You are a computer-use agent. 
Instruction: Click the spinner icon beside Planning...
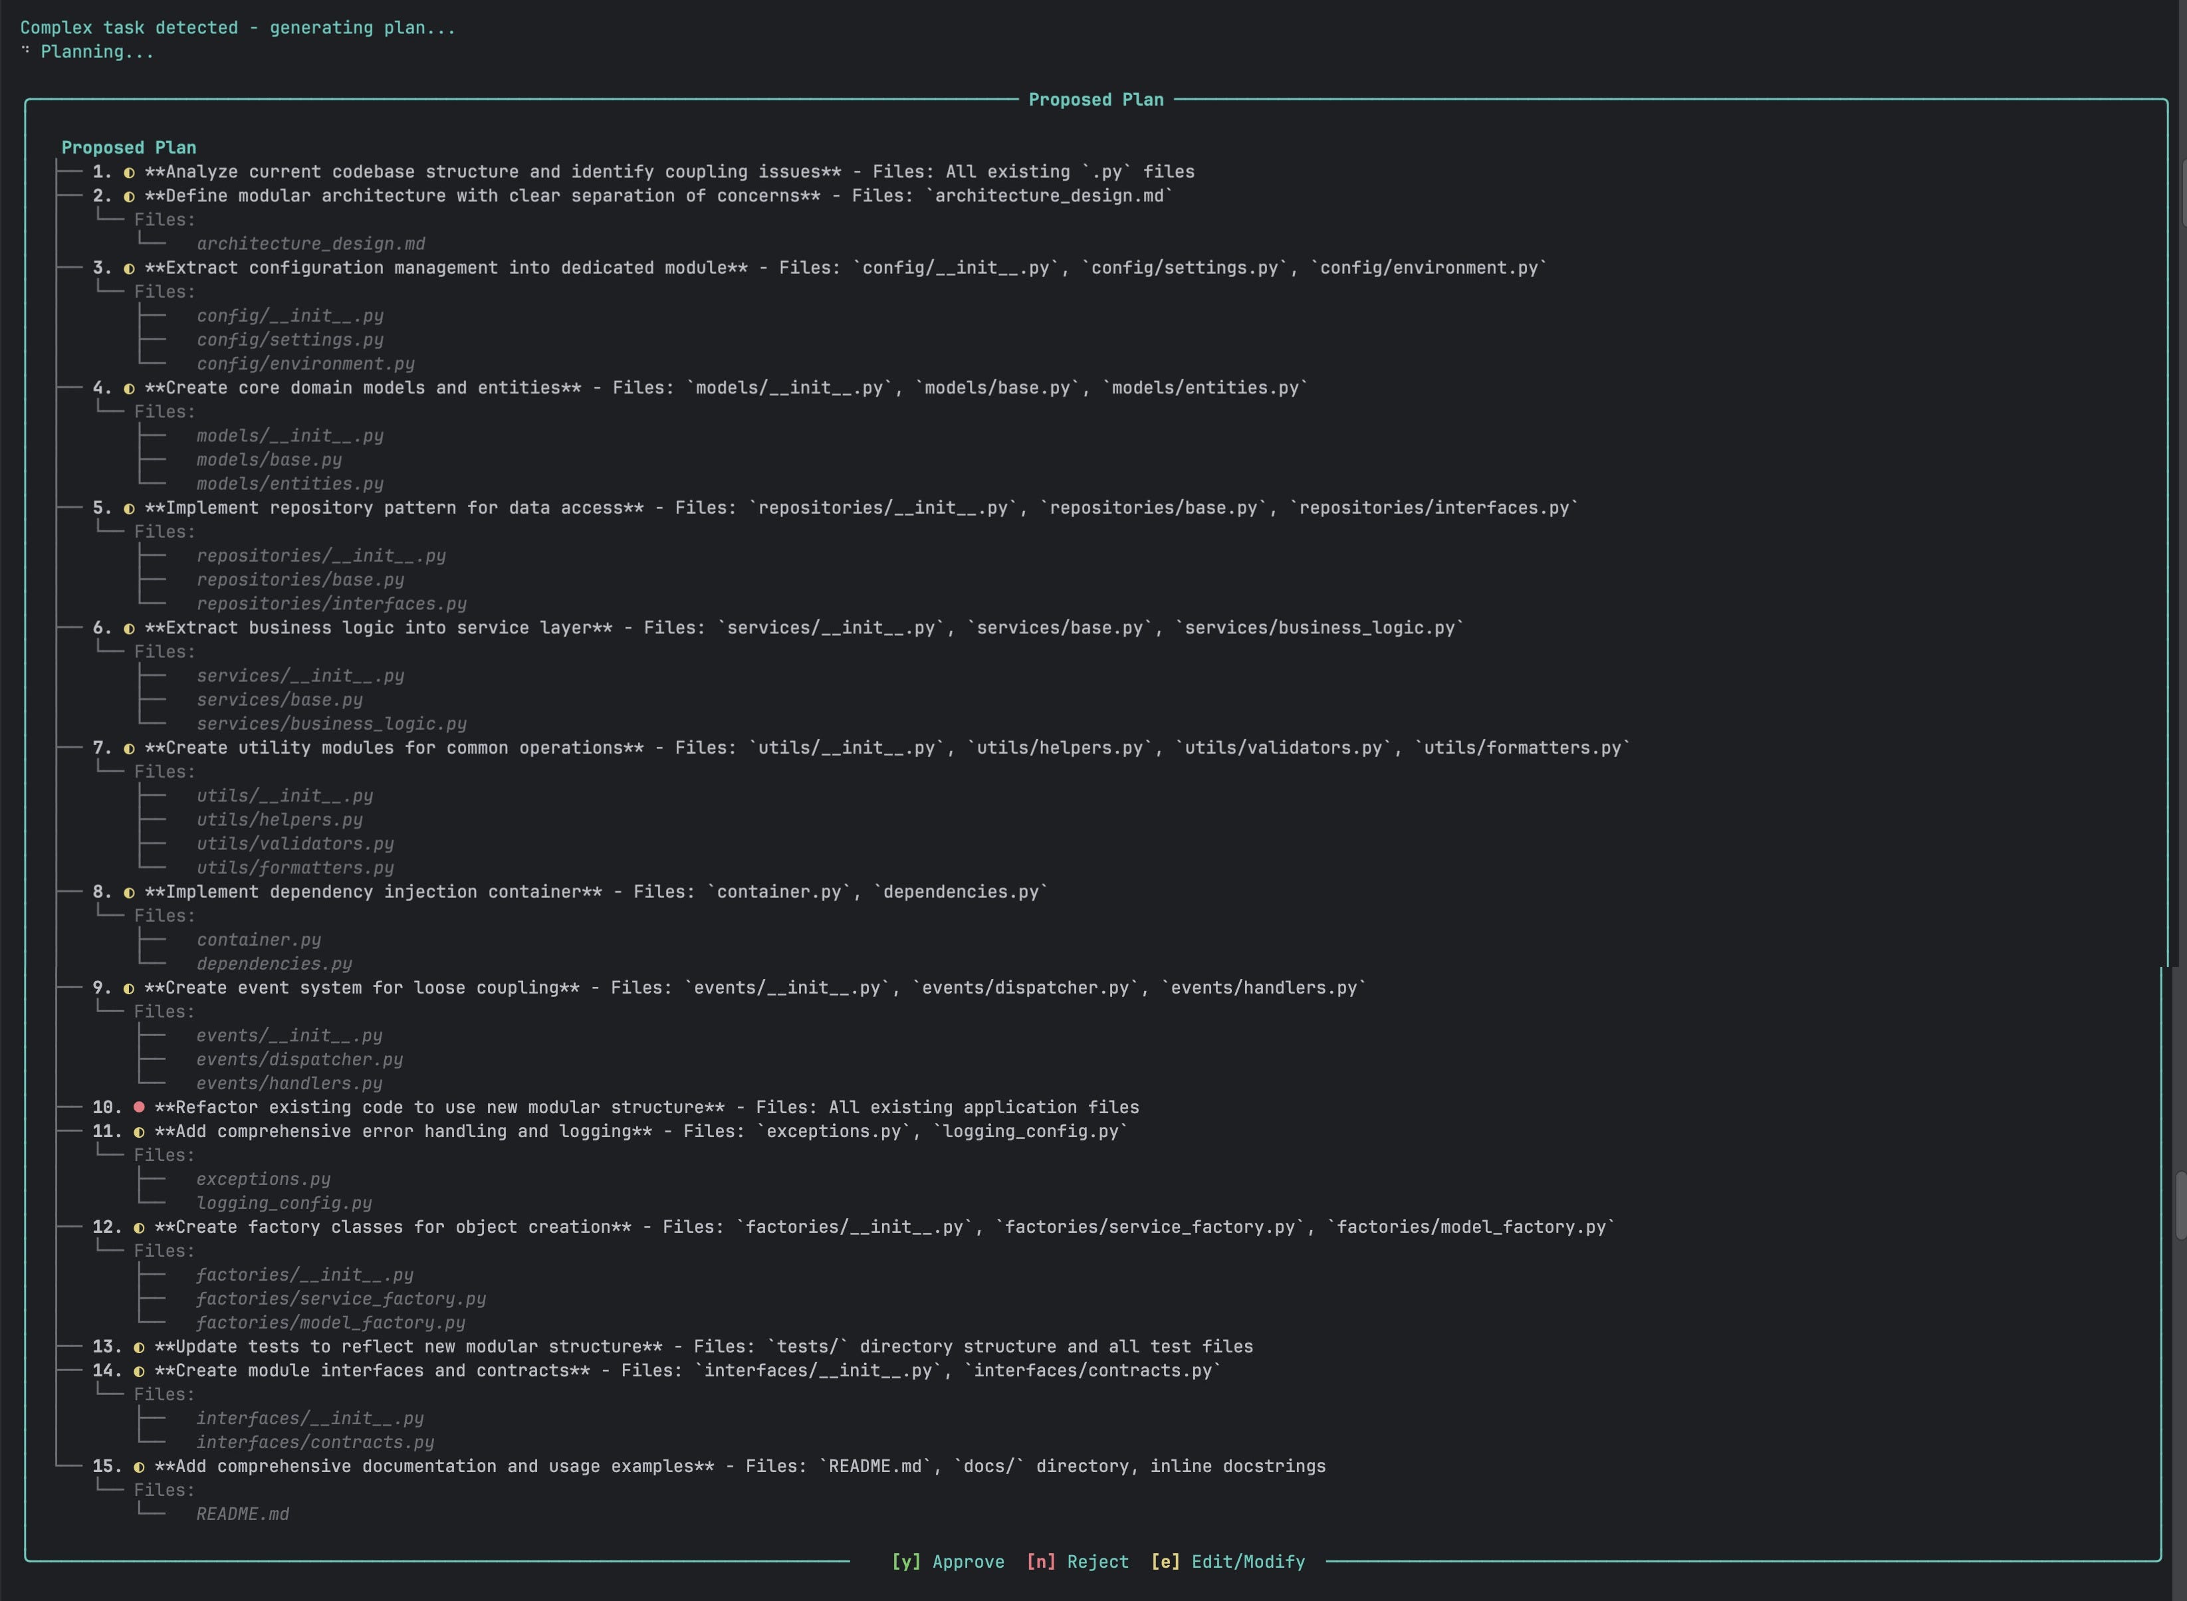coord(25,51)
